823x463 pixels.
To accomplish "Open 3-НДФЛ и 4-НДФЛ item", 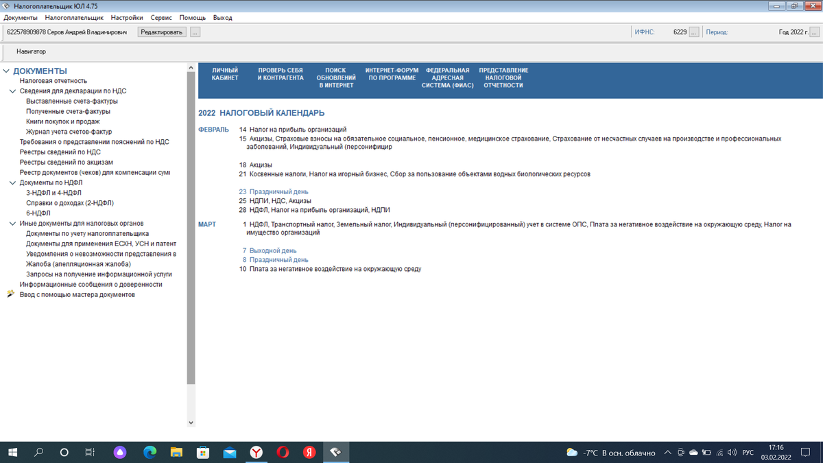I will (53, 193).
